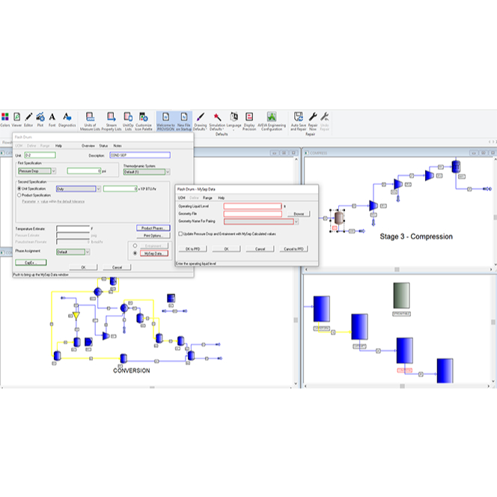Open Overview in Flash Drum dialog

(88, 146)
